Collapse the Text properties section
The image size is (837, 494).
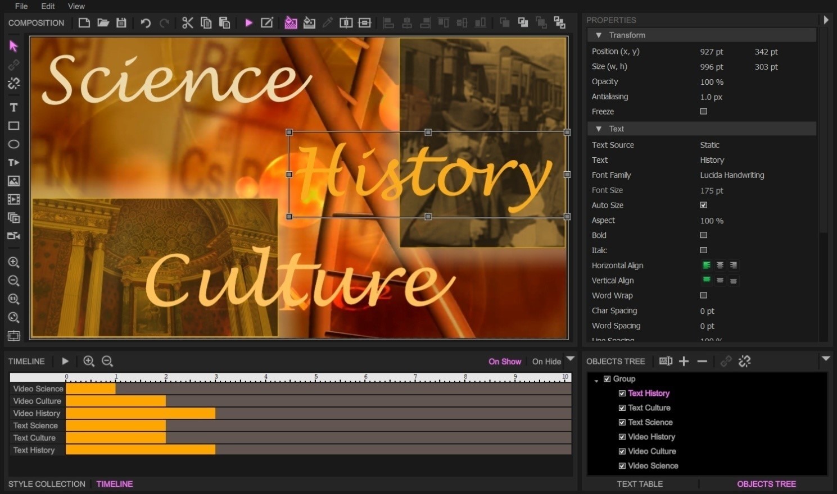click(599, 129)
